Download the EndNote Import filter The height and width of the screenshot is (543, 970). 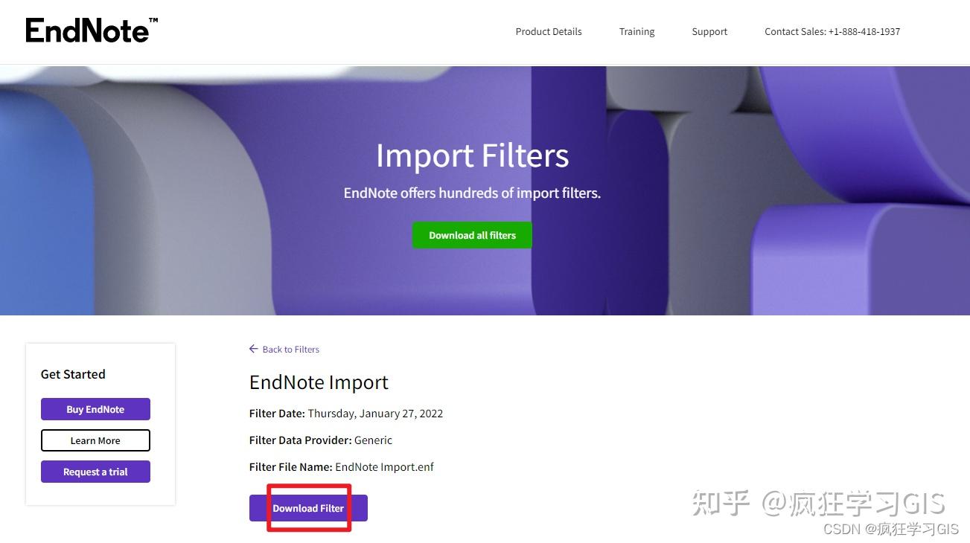308,508
